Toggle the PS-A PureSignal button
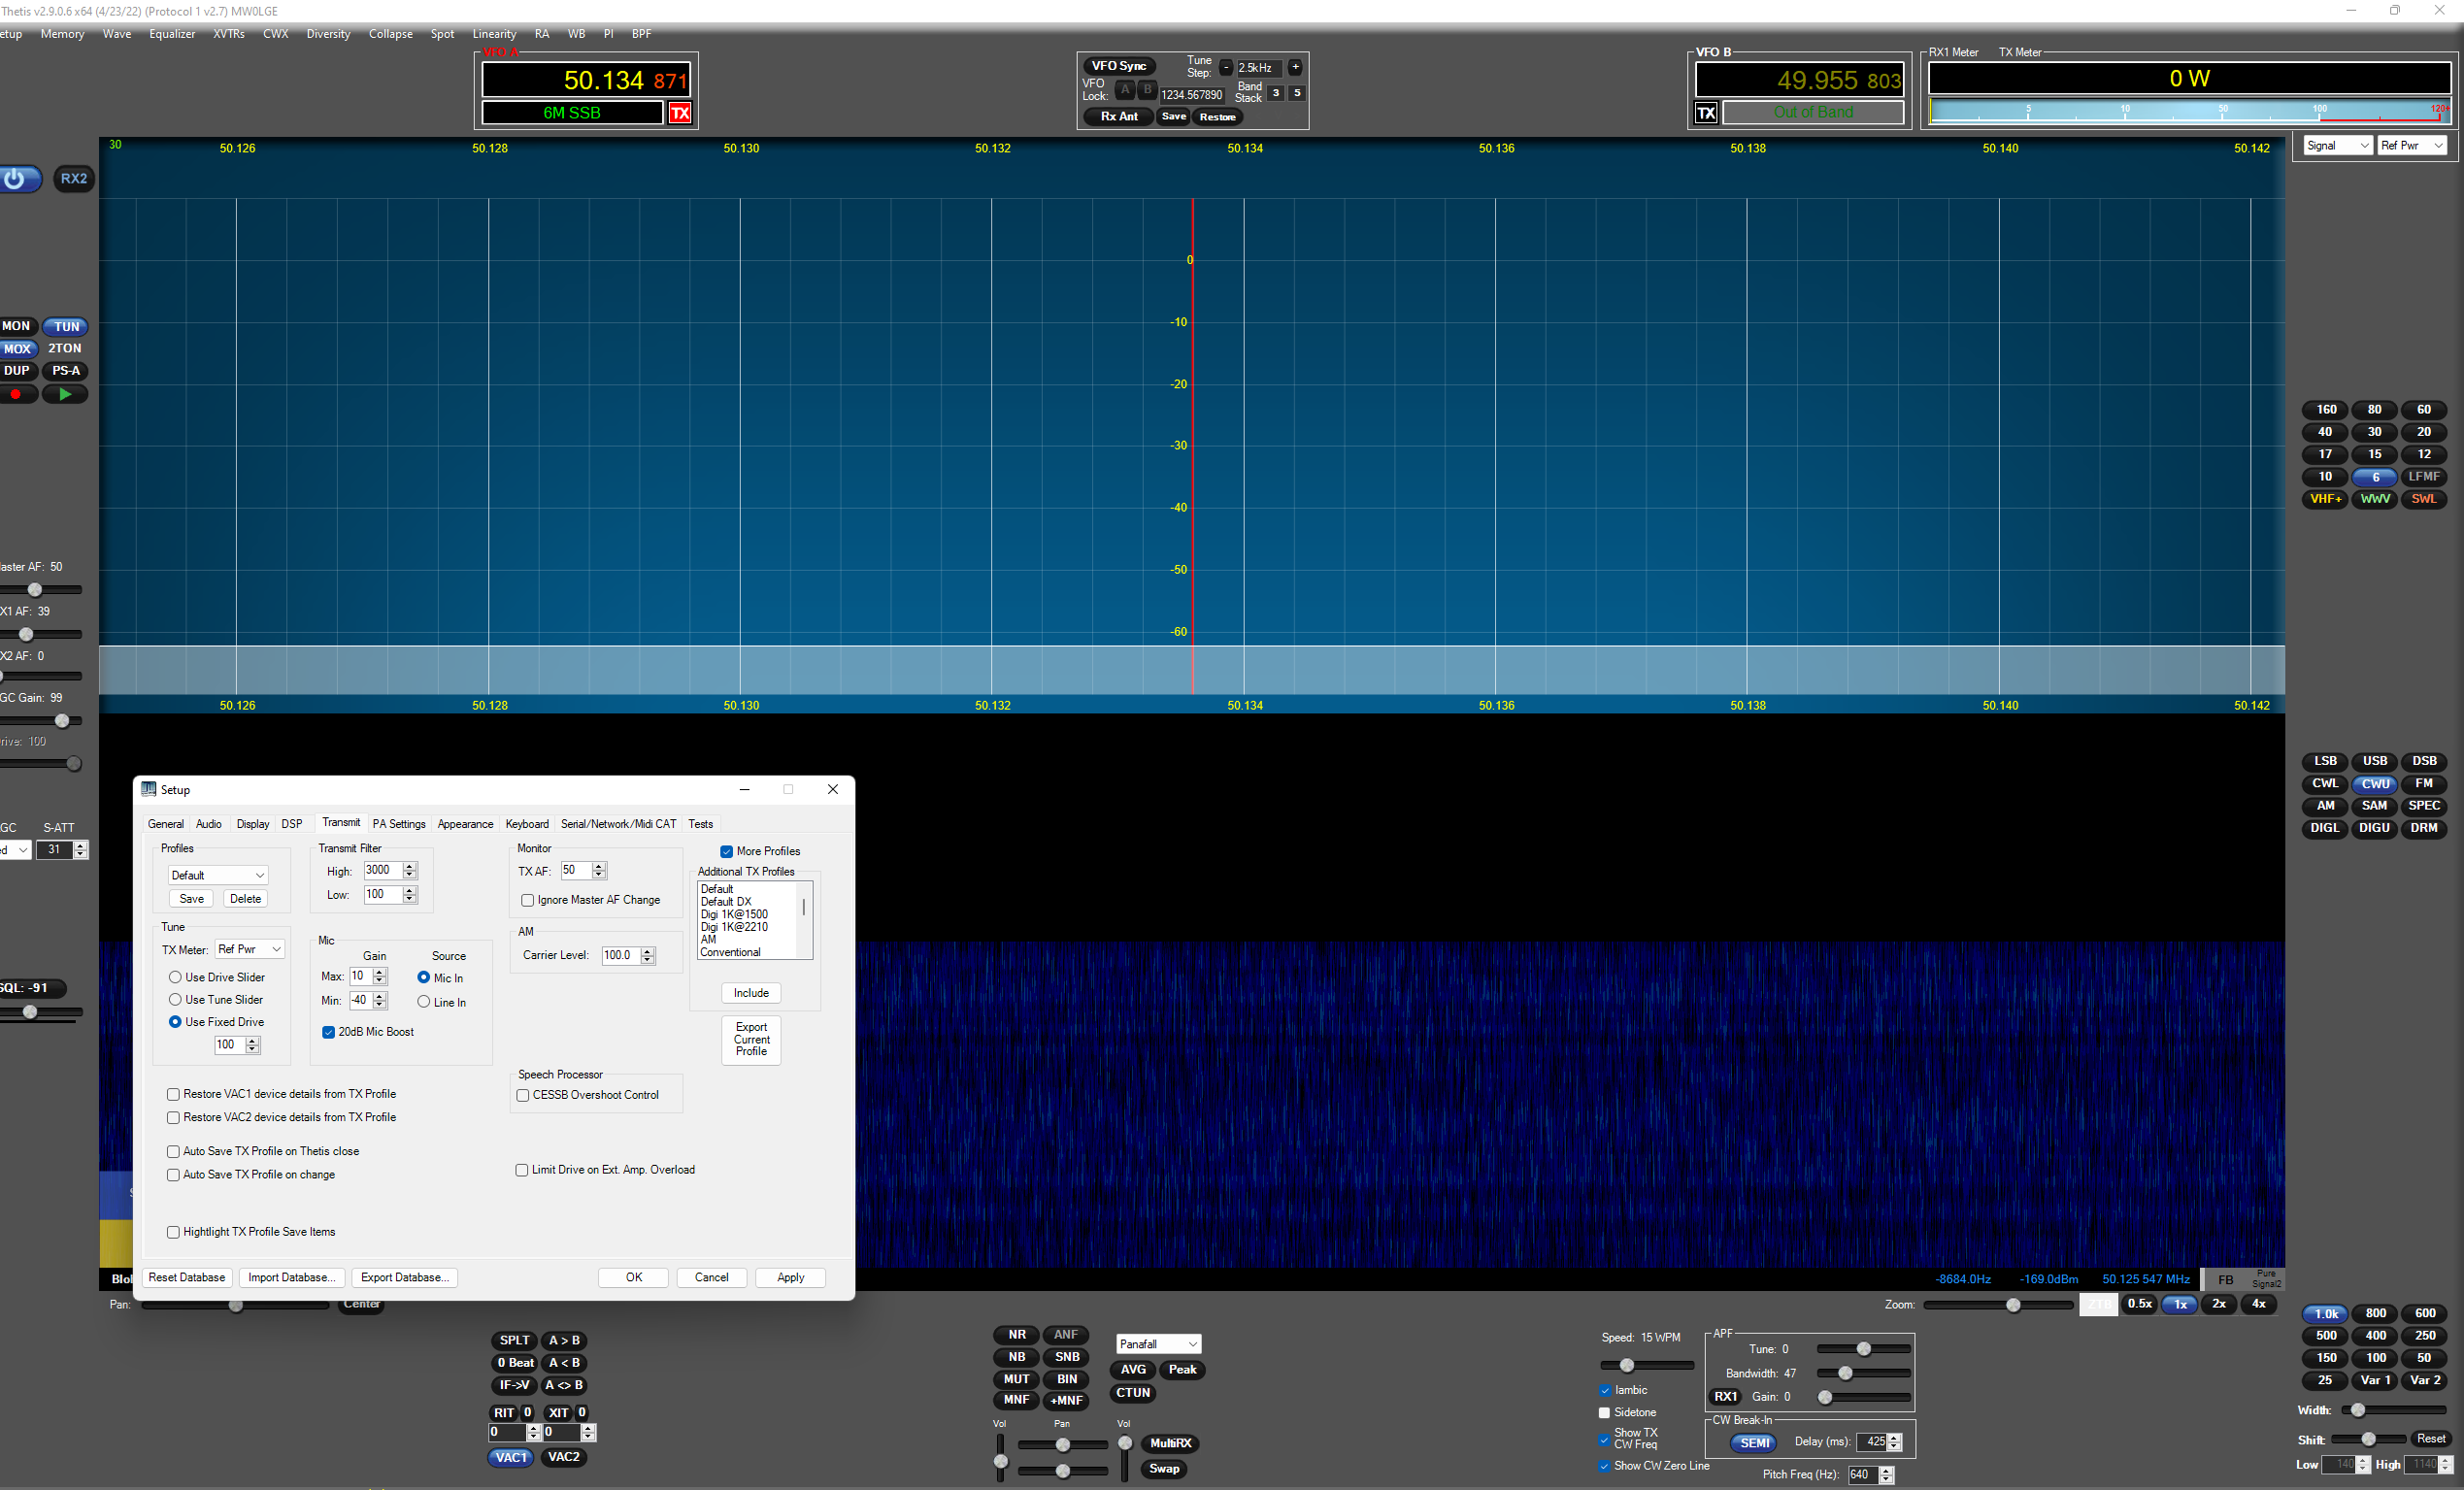Viewport: 2464px width, 1490px height. coord(66,371)
